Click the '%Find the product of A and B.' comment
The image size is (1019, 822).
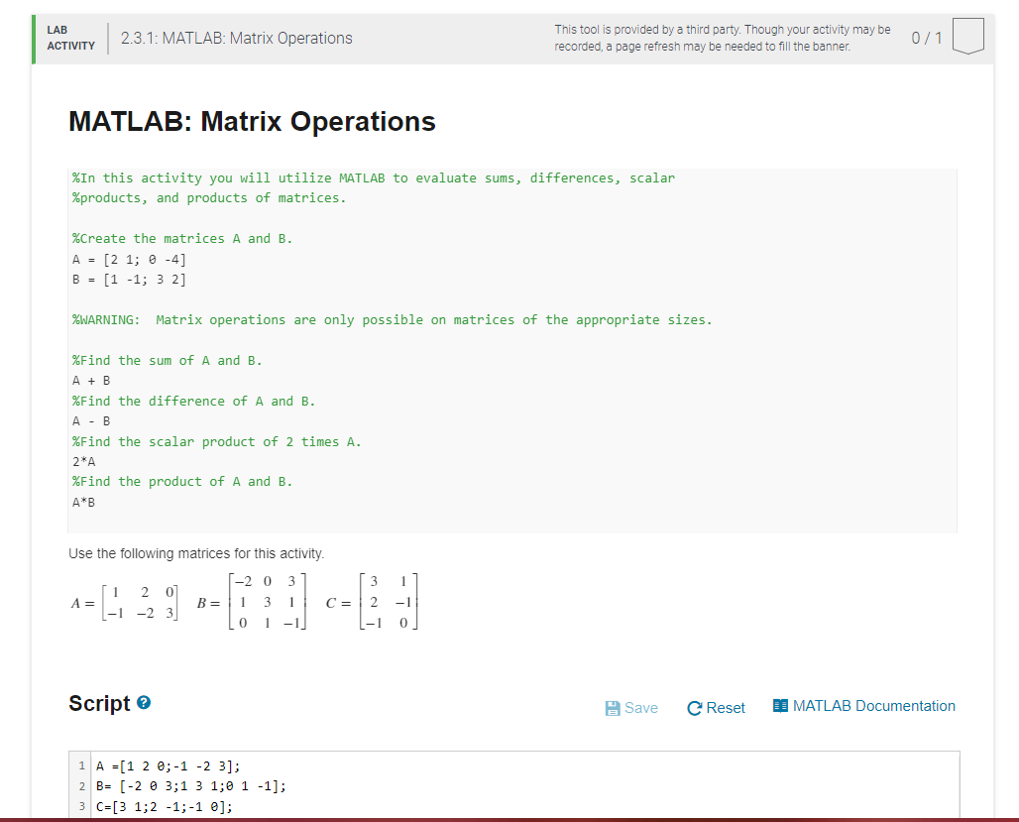click(x=182, y=482)
